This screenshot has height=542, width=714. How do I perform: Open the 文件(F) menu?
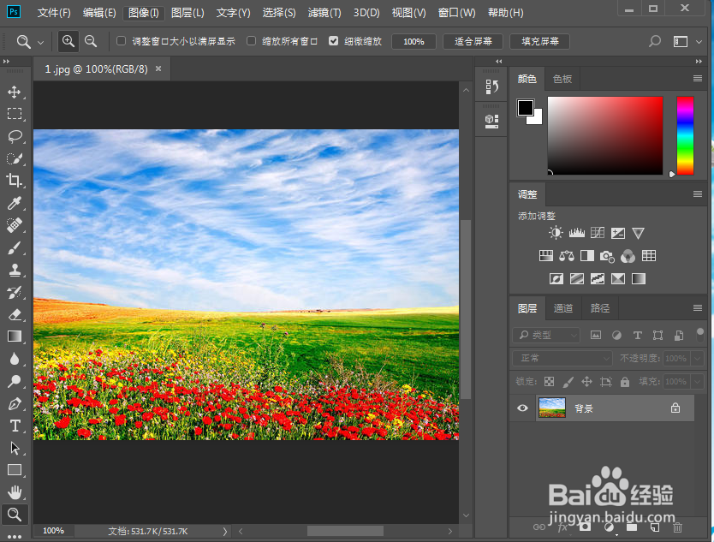point(54,13)
